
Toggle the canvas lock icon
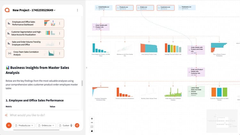tap(92, 131)
